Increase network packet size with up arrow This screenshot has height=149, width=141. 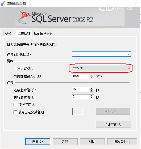(92, 75)
